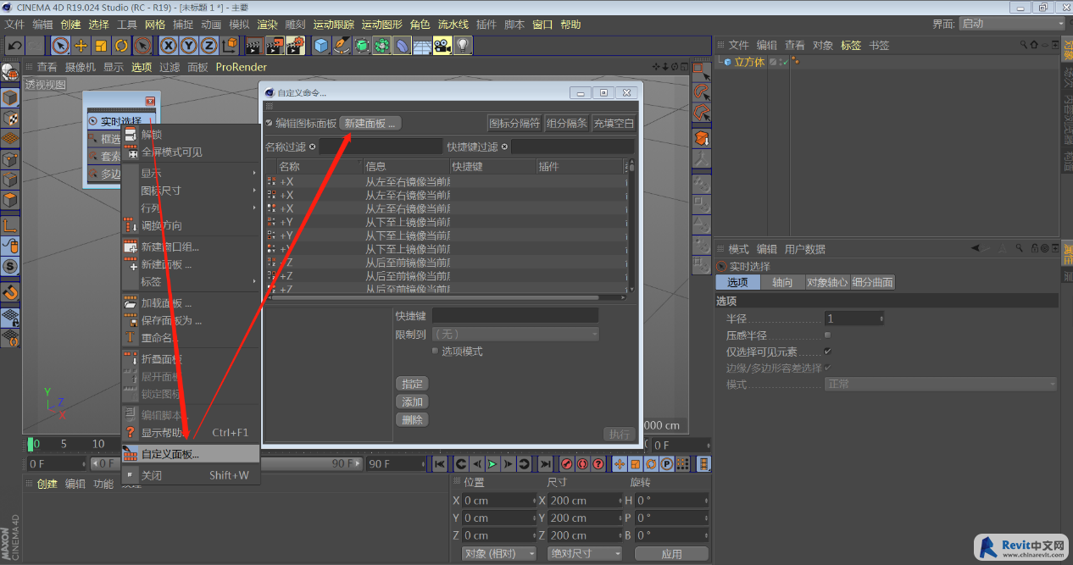Click the floor grid icon in the toolbar
The image size is (1073, 565).
(x=422, y=45)
